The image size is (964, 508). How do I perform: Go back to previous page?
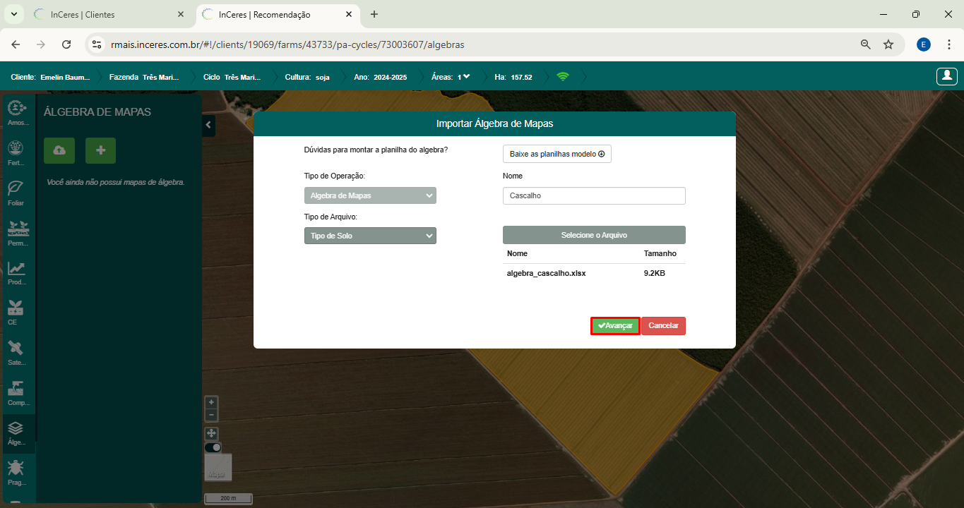16,44
